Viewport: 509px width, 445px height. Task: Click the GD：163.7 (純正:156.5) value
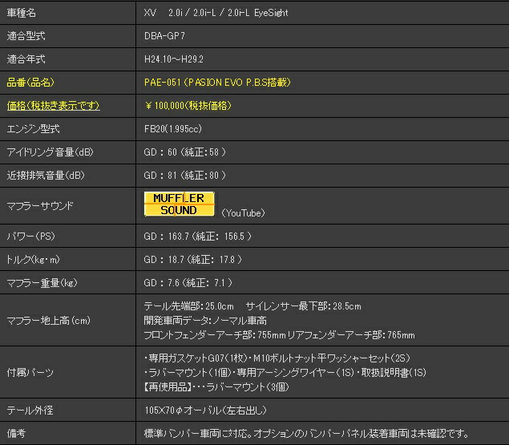coord(198,237)
